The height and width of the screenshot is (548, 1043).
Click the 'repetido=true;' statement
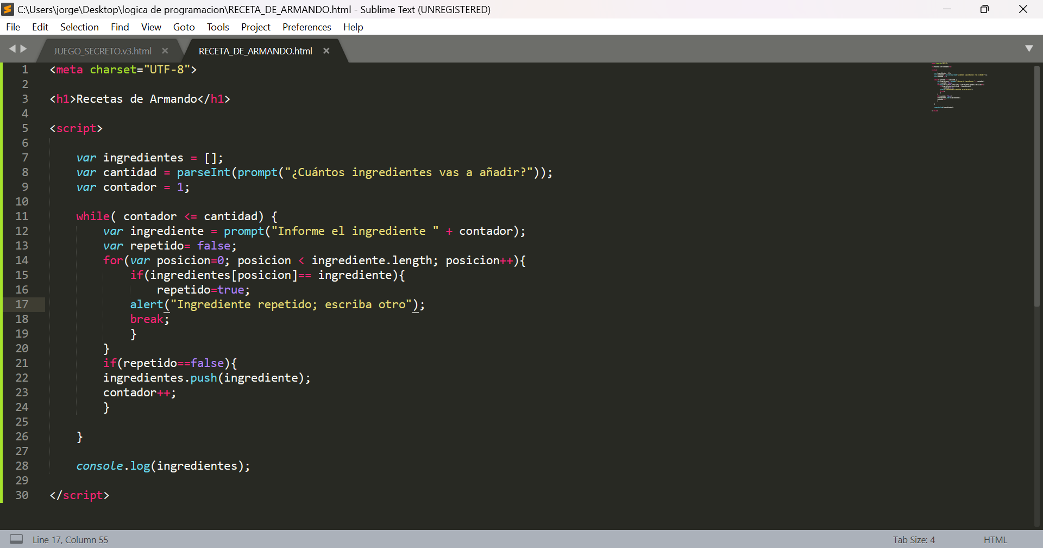[x=204, y=290]
